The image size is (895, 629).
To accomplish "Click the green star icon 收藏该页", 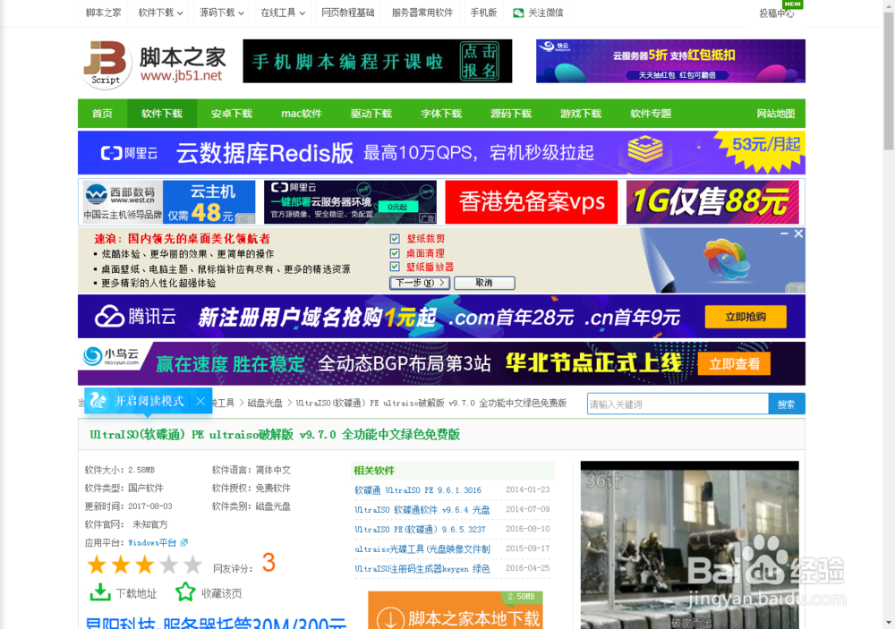I will click(185, 592).
